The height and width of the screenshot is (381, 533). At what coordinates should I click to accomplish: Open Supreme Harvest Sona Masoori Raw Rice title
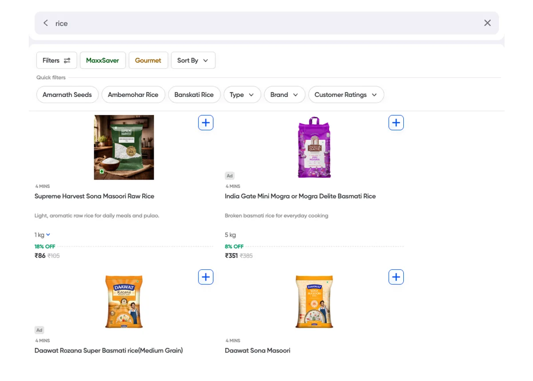(95, 196)
